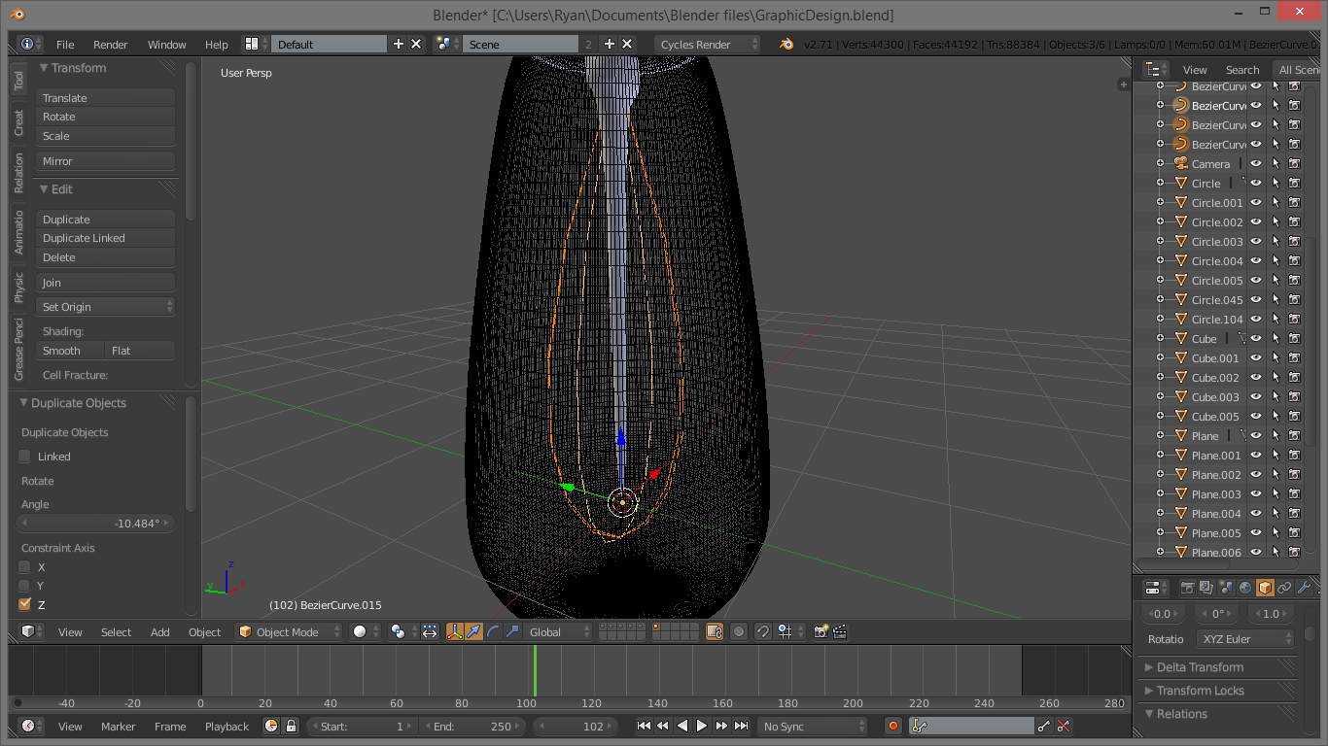
Task: Open the 3D view Add menu
Action: [160, 631]
